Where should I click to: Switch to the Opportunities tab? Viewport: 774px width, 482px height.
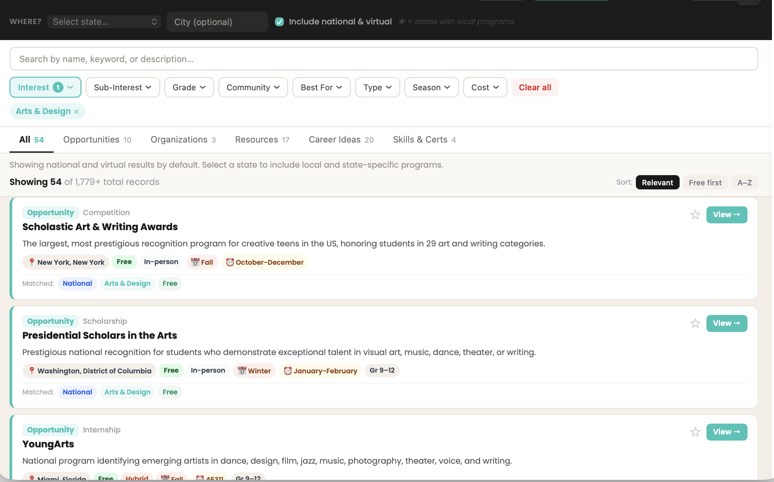pos(97,140)
